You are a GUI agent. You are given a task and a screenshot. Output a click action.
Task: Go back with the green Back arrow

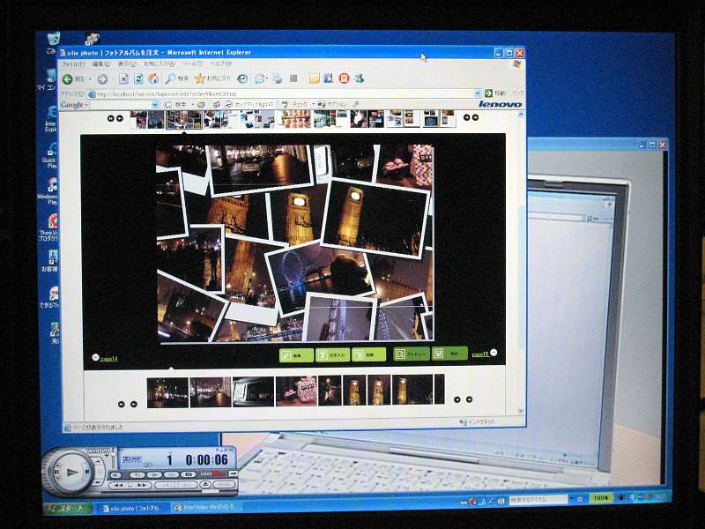pyautogui.click(x=68, y=79)
